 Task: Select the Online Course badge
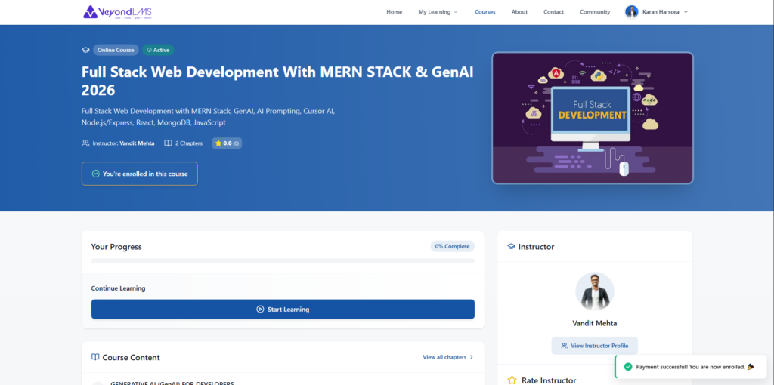(x=116, y=50)
